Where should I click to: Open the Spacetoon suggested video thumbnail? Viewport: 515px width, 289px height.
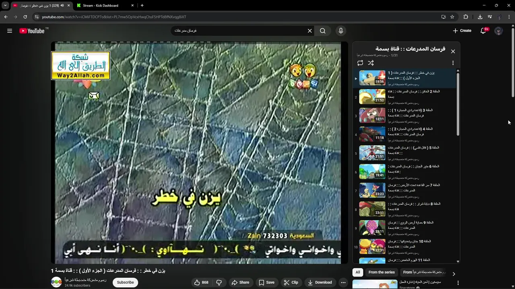pyautogui.click(x=375, y=284)
